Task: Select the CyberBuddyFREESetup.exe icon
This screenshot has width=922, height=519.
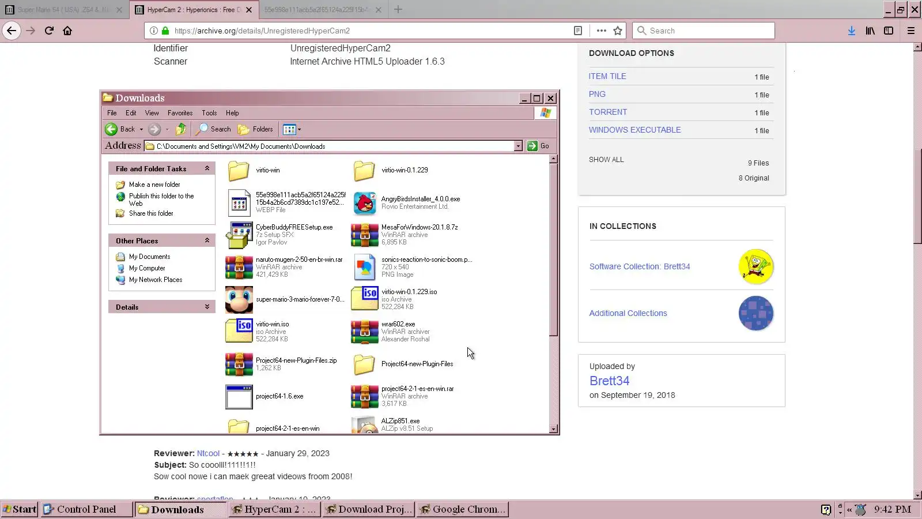Action: tap(239, 235)
